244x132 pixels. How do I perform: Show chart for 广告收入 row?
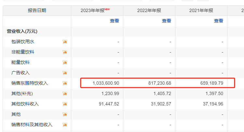pos(65,73)
